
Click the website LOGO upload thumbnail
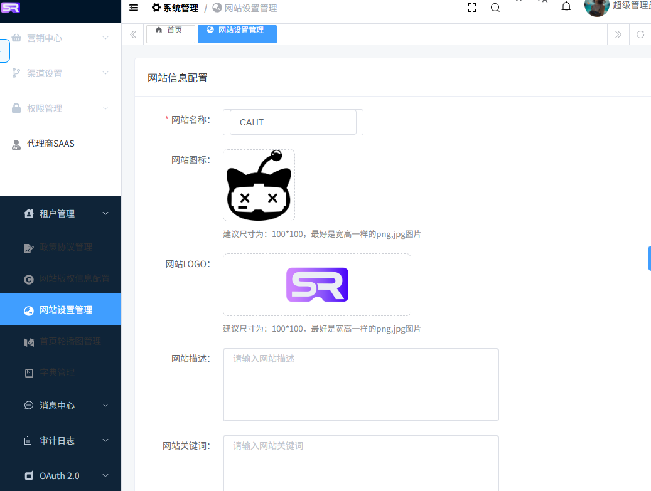(317, 285)
